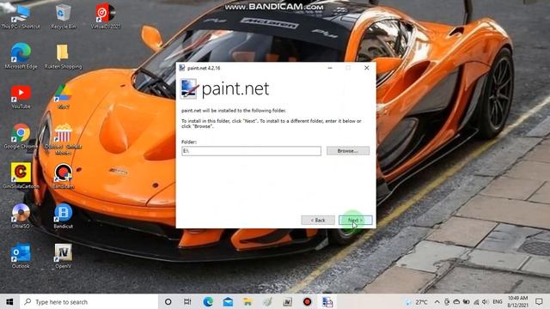Open Cortana circle on taskbar
Image resolution: width=550 pixels, height=309 pixels.
(168, 301)
